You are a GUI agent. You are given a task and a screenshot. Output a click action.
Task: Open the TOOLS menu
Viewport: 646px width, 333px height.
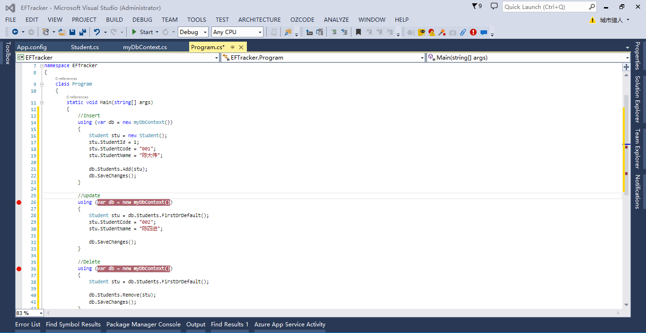tap(197, 19)
